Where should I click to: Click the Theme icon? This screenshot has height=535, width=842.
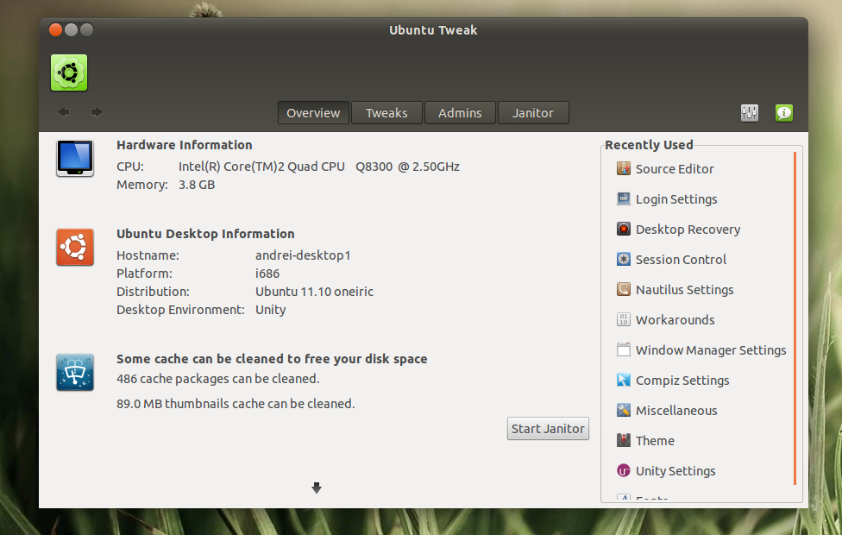[x=624, y=440]
